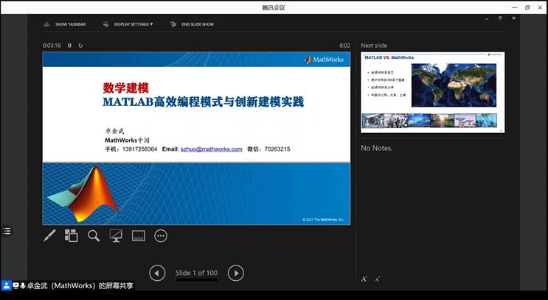Toggle black out slide show screen
The image size is (548, 300).
[116, 236]
